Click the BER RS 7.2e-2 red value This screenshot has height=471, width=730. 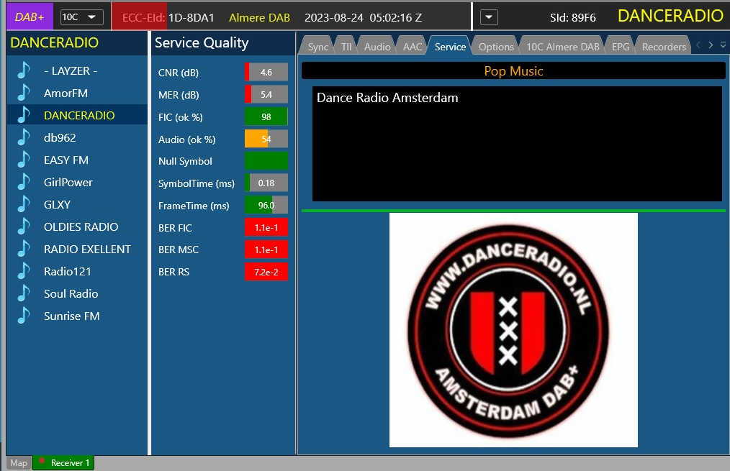[x=266, y=272]
